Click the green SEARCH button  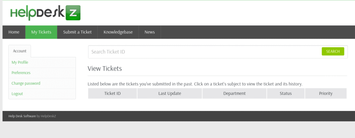(x=333, y=51)
